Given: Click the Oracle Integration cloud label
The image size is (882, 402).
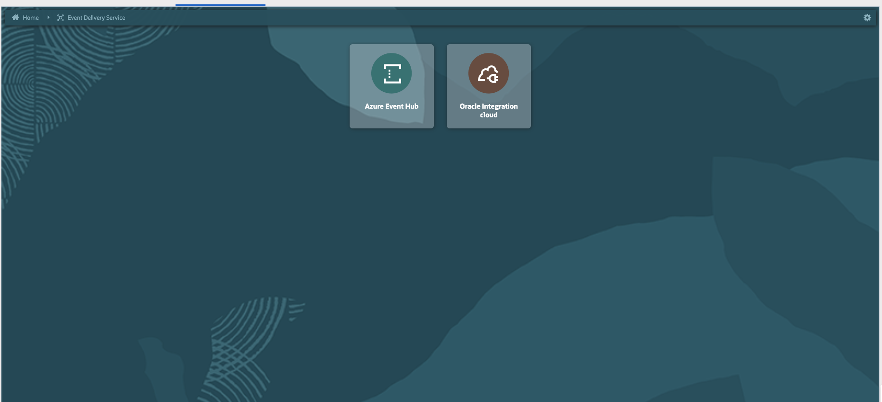Looking at the screenshot, I should (x=489, y=111).
